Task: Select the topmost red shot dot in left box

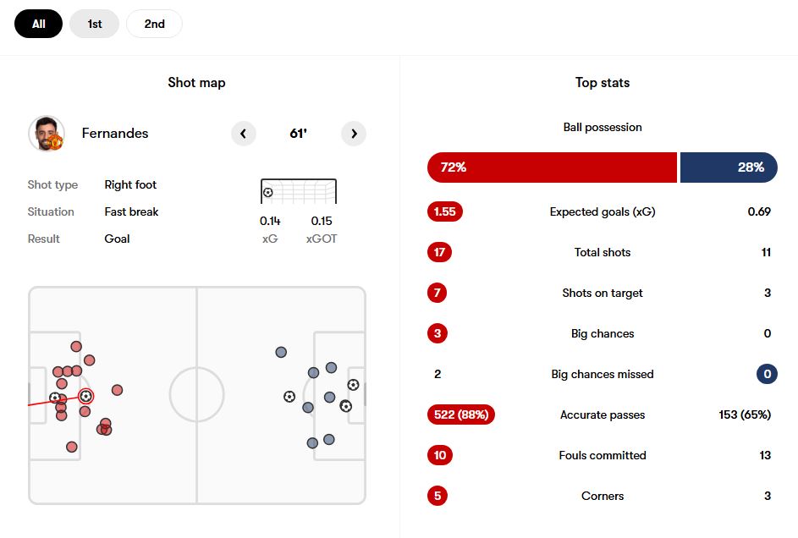Action: pos(76,346)
